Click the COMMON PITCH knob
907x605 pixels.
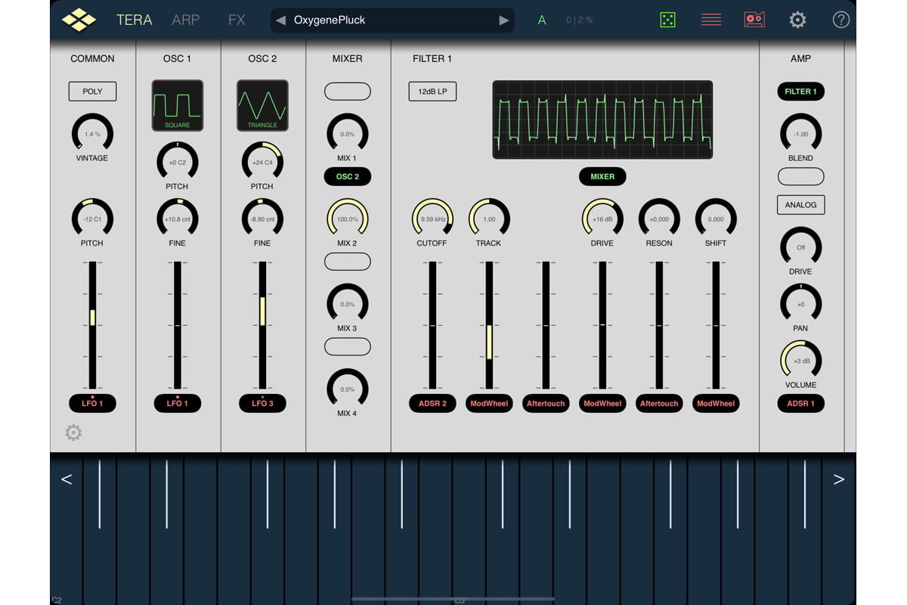point(92,219)
